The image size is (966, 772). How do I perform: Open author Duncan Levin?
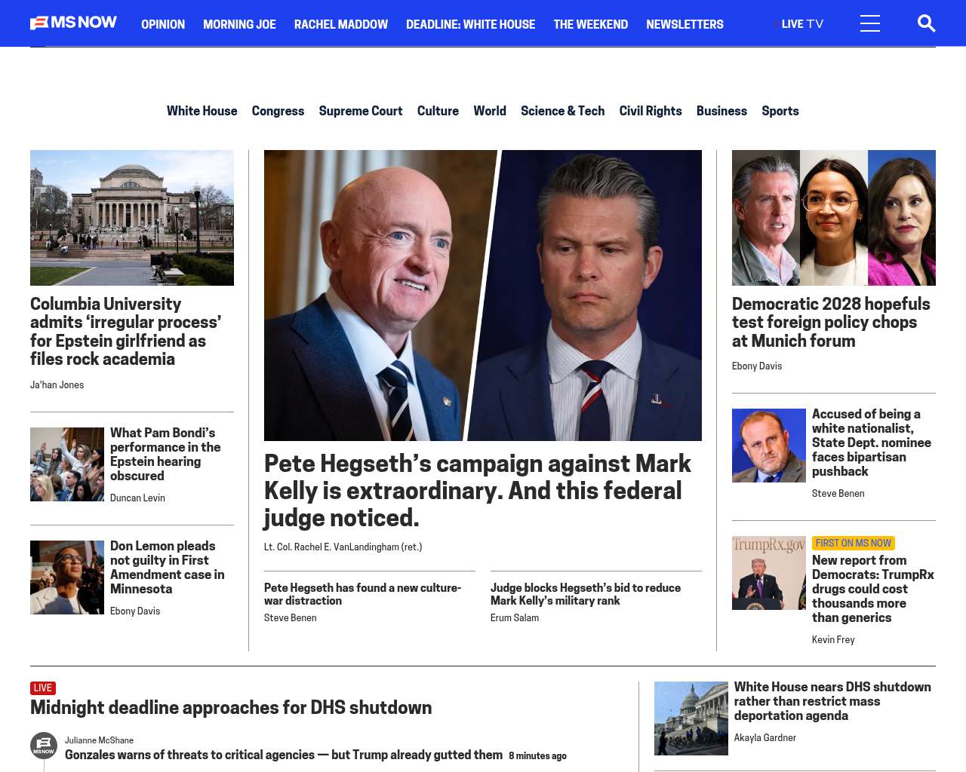coord(137,498)
